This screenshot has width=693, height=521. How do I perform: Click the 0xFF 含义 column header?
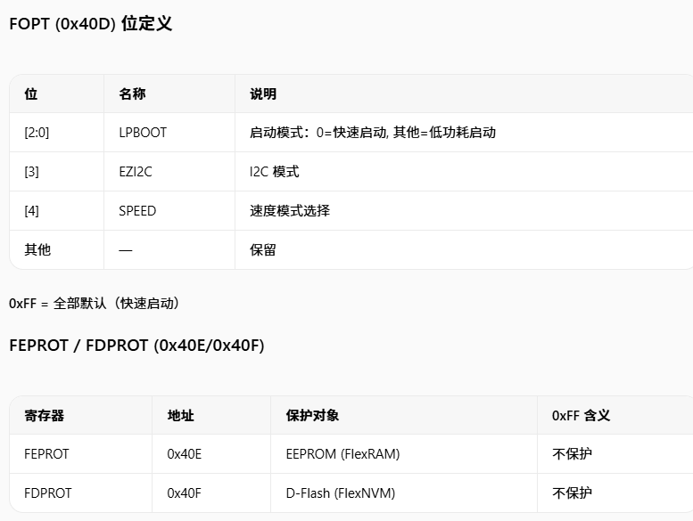(582, 416)
